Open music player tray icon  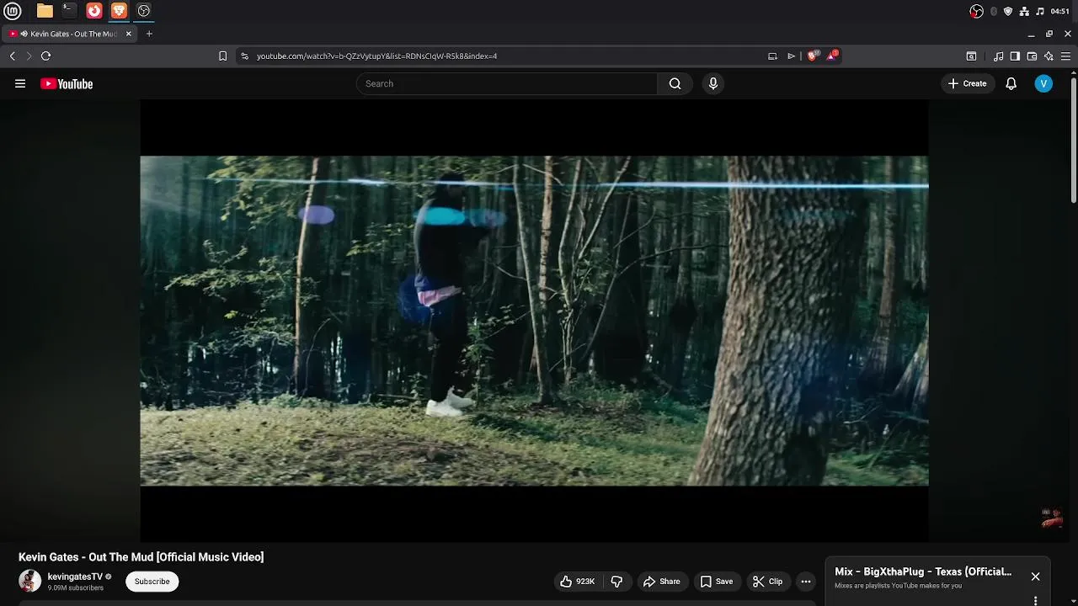click(x=1040, y=11)
